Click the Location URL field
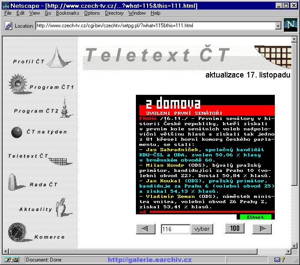Image resolution: width=300 pixels, height=265 pixels. coord(155,26)
